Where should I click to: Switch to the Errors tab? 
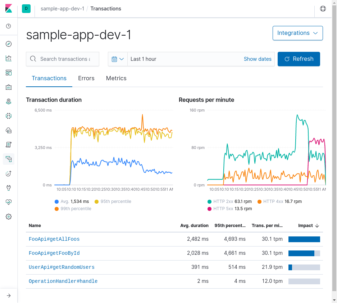(86, 78)
